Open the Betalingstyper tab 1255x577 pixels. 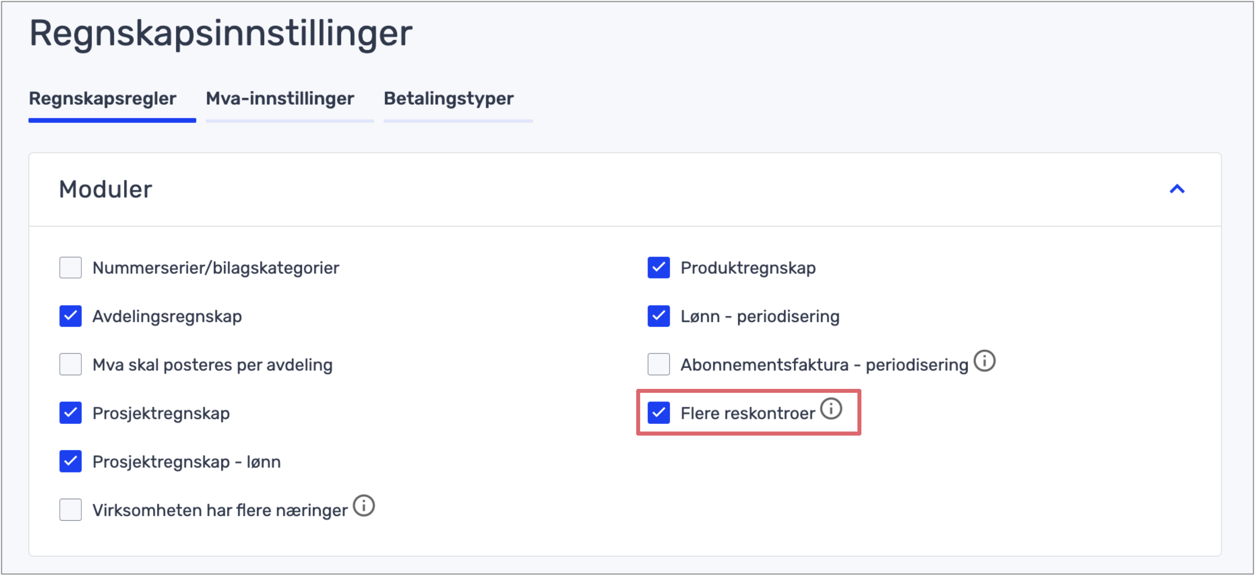(449, 99)
